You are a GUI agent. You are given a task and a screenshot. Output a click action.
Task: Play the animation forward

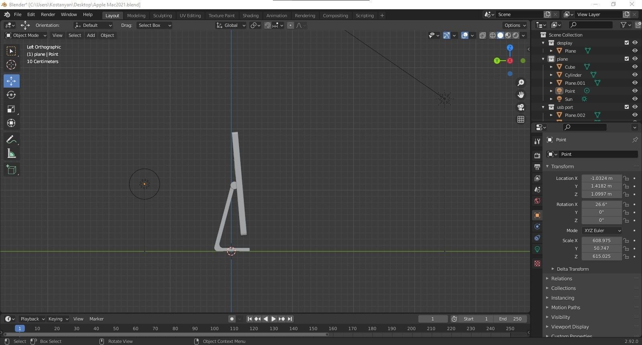pos(274,319)
